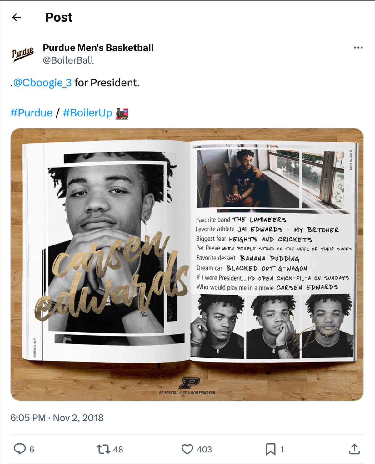View the 48 reposts count
This screenshot has width=375, height=464.
click(118, 450)
